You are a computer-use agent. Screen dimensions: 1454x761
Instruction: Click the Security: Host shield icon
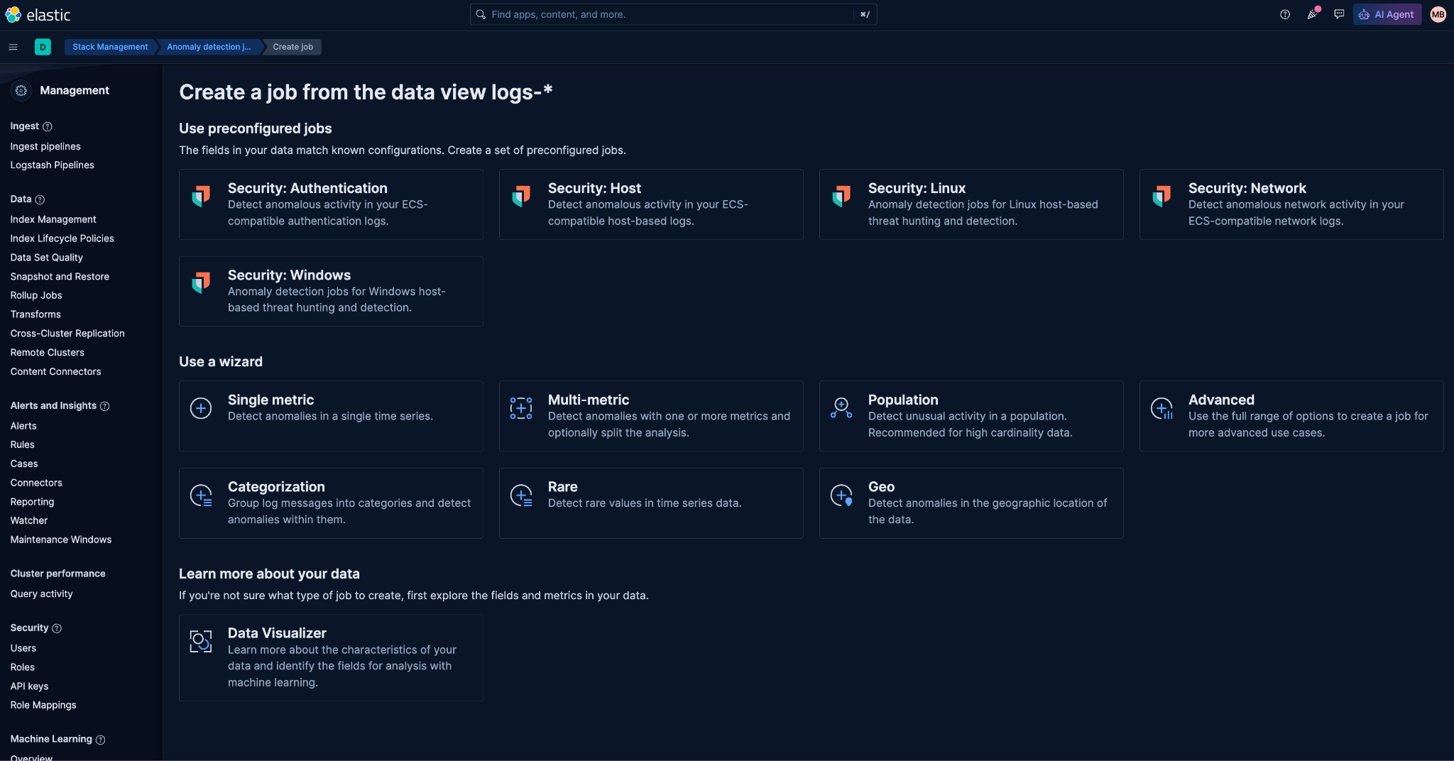522,196
